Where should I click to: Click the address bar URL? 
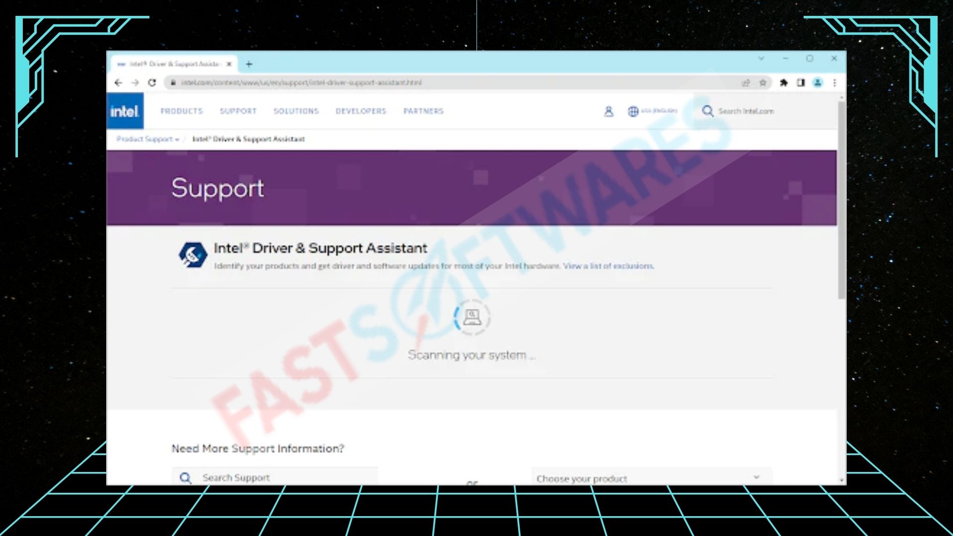point(301,83)
